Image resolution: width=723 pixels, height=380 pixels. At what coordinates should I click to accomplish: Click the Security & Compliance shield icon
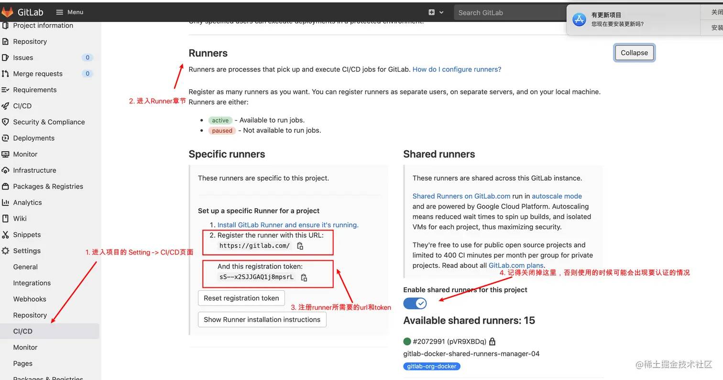tap(5, 122)
